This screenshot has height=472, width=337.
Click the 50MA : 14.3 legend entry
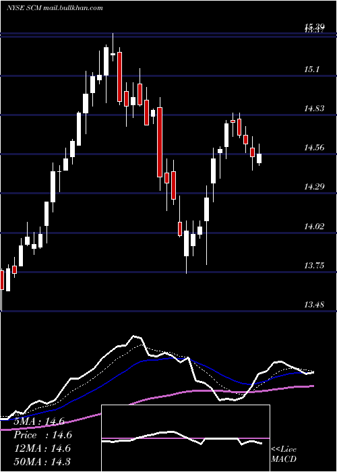[42, 461]
